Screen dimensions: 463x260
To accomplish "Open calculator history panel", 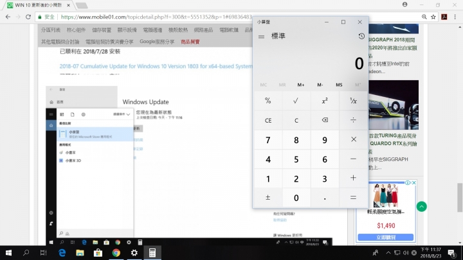I will (x=361, y=36).
